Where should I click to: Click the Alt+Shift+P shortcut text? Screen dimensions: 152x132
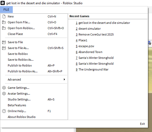[x=55, y=71]
